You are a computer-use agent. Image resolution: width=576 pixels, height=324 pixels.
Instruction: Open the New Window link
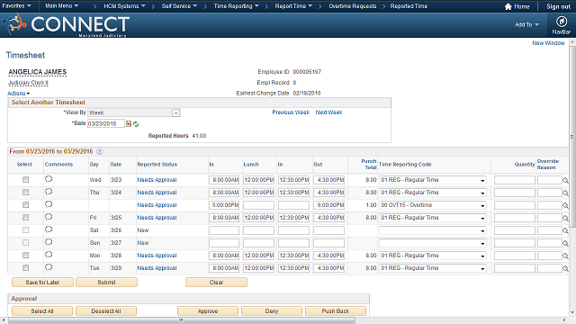pos(548,43)
